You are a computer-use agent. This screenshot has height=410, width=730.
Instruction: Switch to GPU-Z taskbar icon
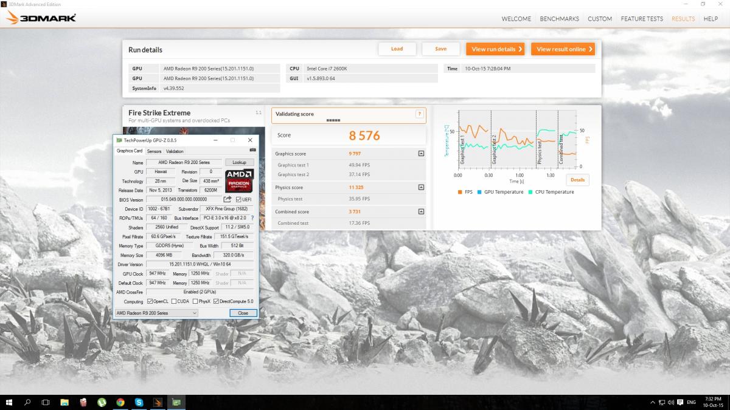pos(176,402)
